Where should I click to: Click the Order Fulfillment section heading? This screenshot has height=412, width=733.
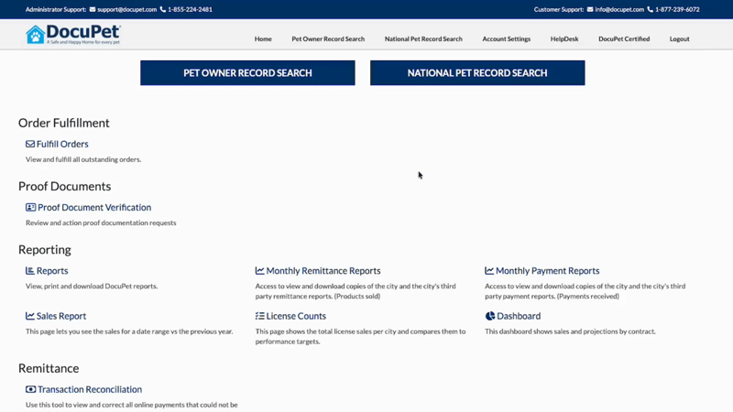tap(63, 123)
